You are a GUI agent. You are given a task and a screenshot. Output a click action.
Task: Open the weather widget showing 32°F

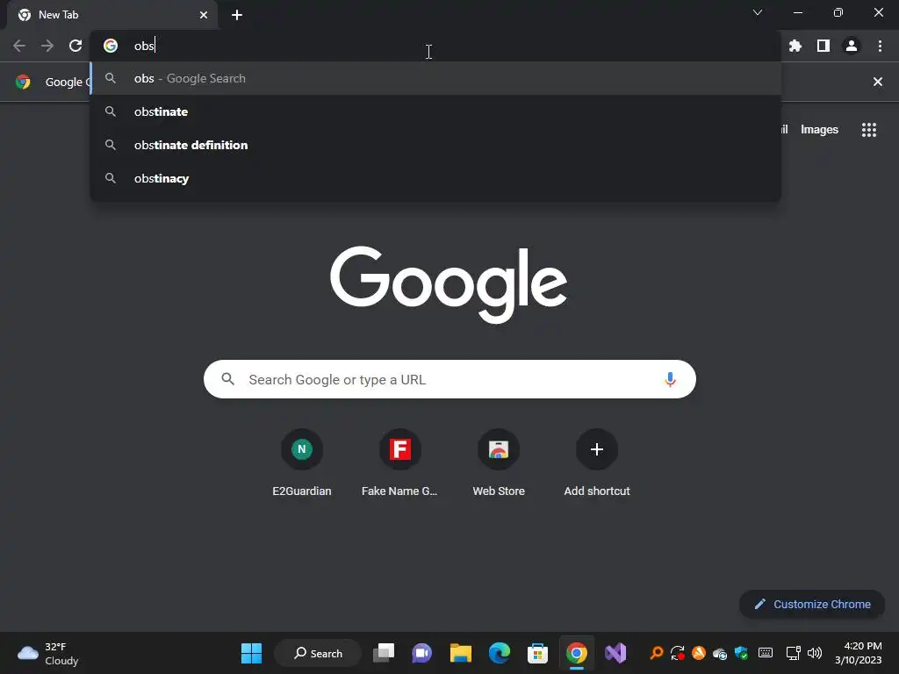[x=48, y=653]
